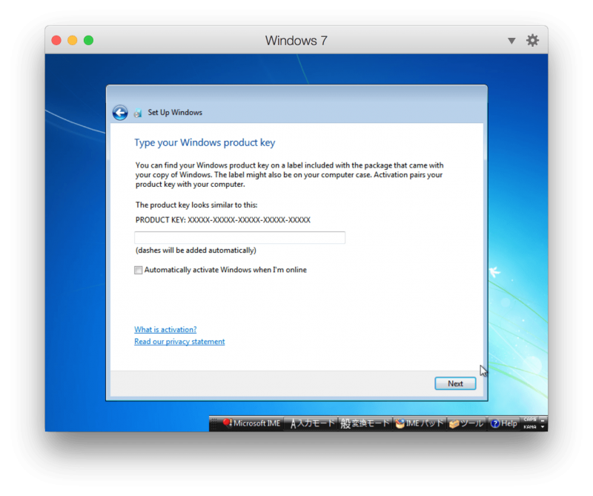Open the IME tools (ツール) menu

click(466, 423)
